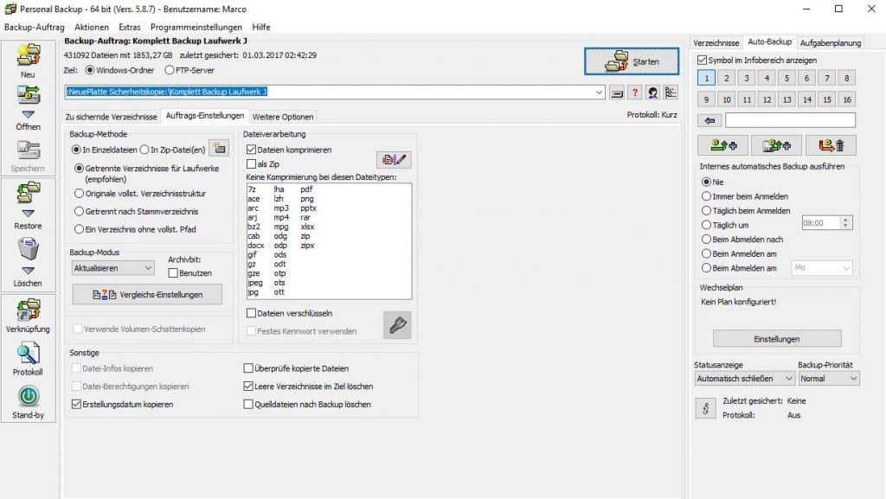
Task: Open the Automatisch schließen status dropdown
Action: point(744,378)
